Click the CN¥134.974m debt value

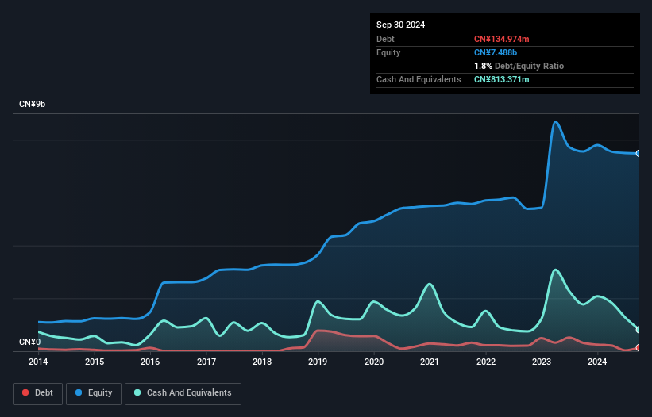(501, 39)
